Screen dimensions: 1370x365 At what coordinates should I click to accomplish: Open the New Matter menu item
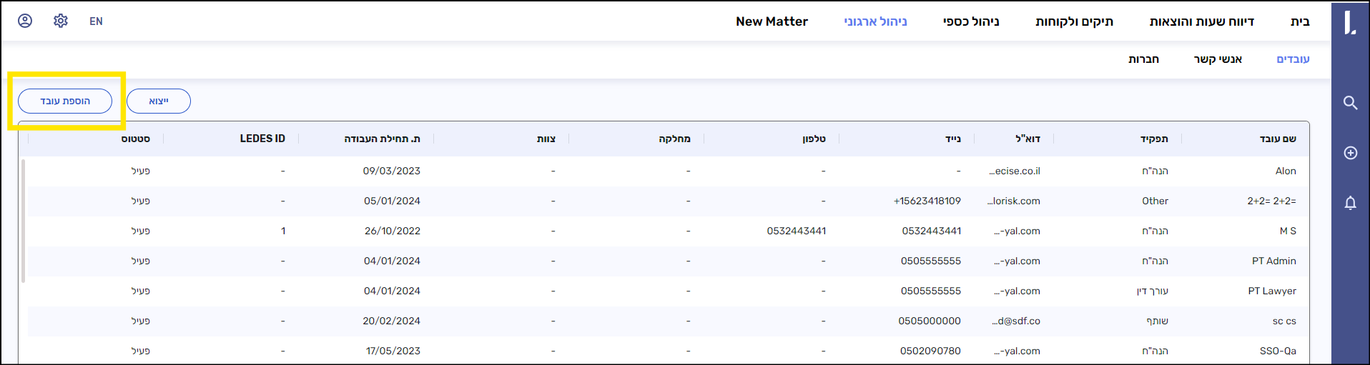[772, 21]
